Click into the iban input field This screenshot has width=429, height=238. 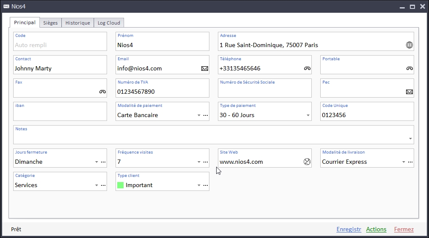coord(60,115)
